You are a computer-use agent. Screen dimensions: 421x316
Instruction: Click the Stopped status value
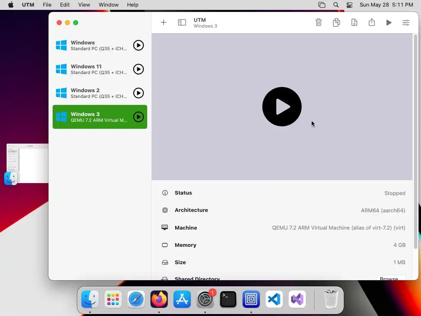pos(395,193)
